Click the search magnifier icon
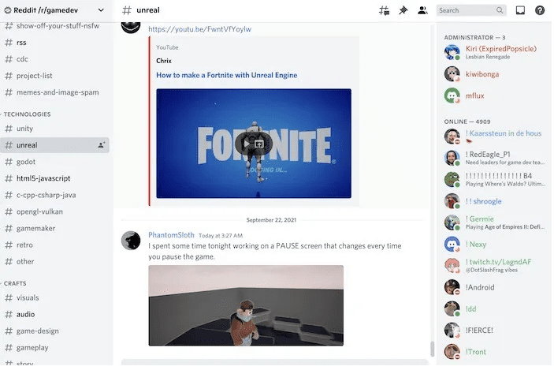 pos(500,10)
